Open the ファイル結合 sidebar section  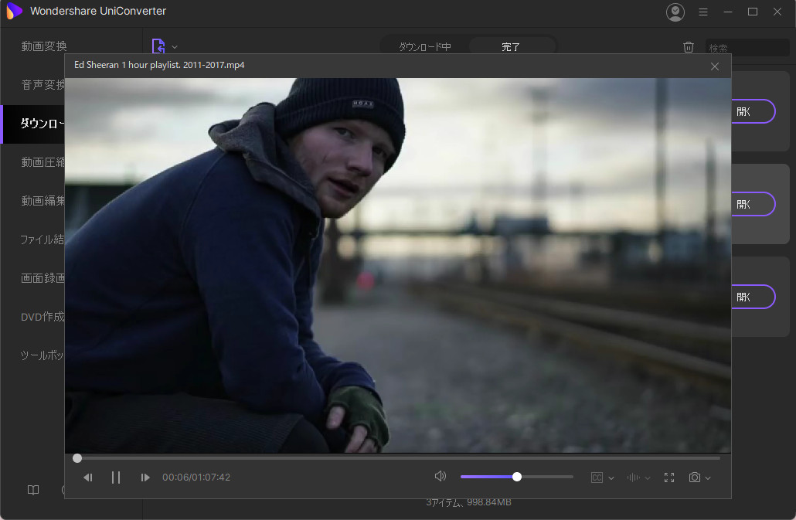[43, 240]
